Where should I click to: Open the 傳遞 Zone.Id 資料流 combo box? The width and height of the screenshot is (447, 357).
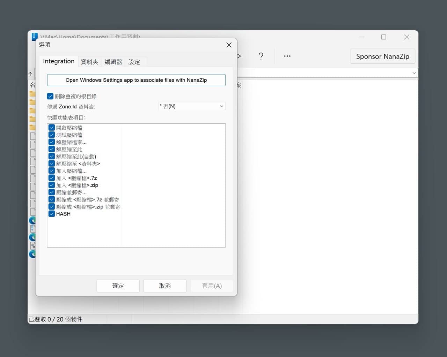(x=192, y=106)
